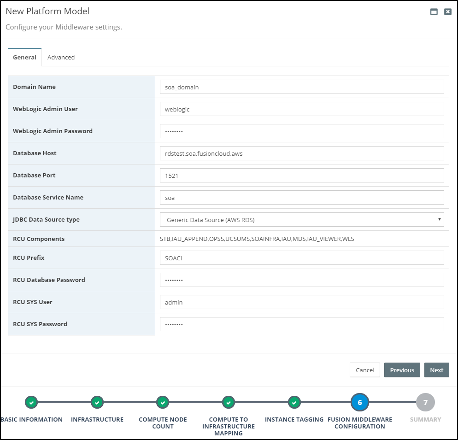Click the Domain Name field showing soa_domain

click(302, 87)
